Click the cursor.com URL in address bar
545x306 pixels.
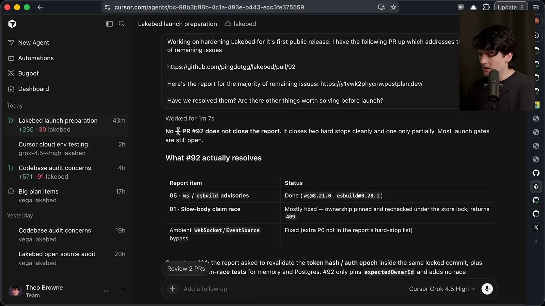[x=209, y=7]
